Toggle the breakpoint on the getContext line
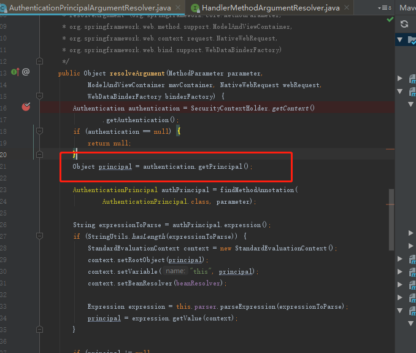Image resolution: width=416 pixels, height=353 pixels. [x=26, y=107]
